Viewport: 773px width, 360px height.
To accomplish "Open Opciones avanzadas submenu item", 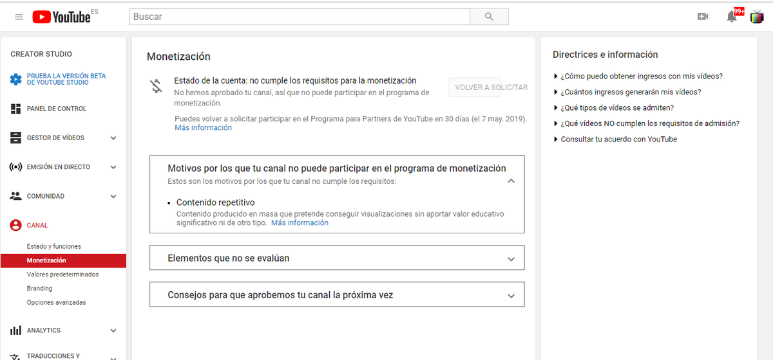I will point(56,302).
